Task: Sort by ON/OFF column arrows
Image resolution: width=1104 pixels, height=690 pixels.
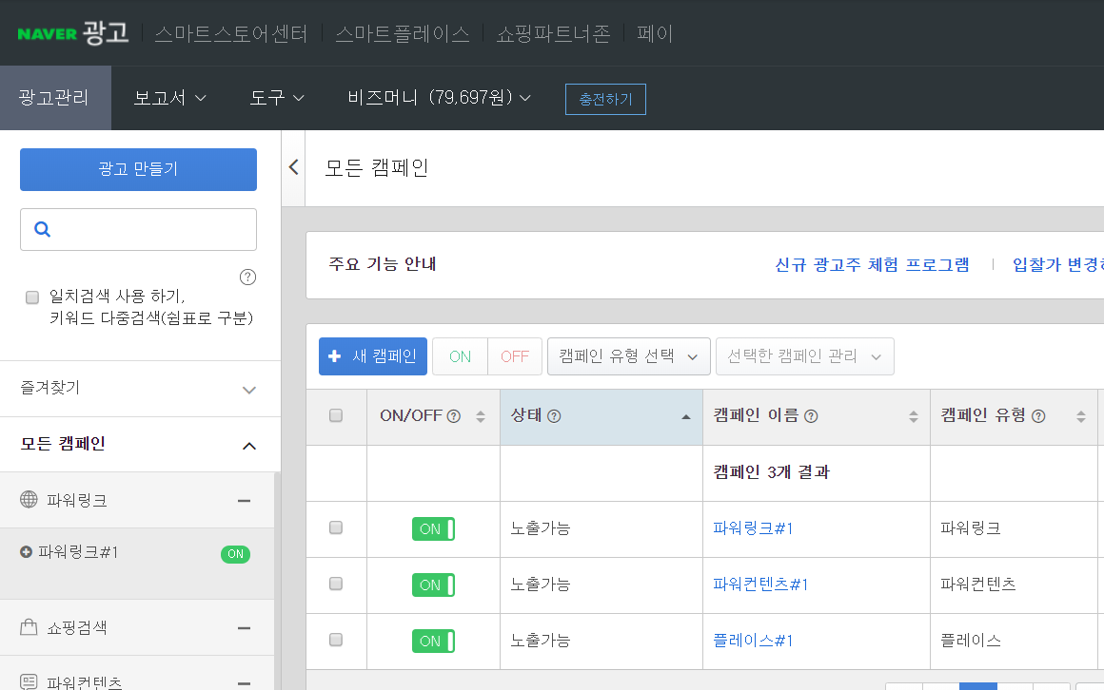Action: coord(481,416)
